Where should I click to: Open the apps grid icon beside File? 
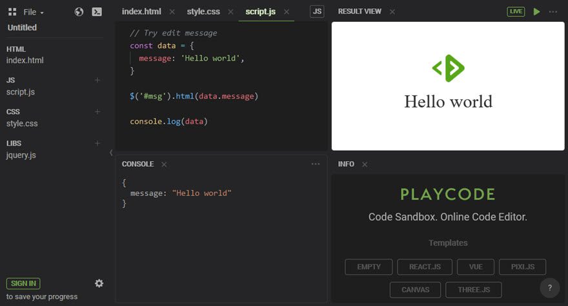[x=12, y=12]
